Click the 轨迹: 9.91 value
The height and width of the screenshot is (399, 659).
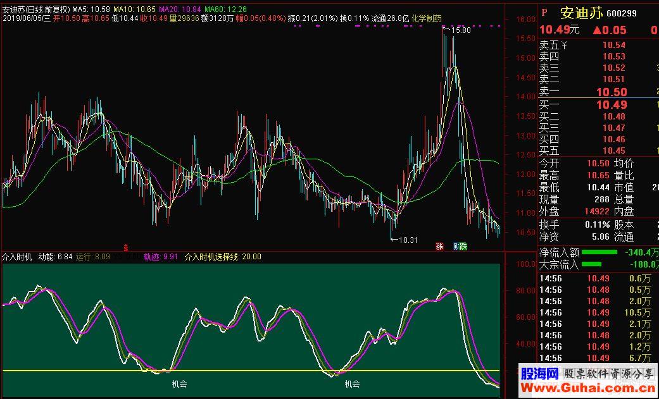(161, 257)
